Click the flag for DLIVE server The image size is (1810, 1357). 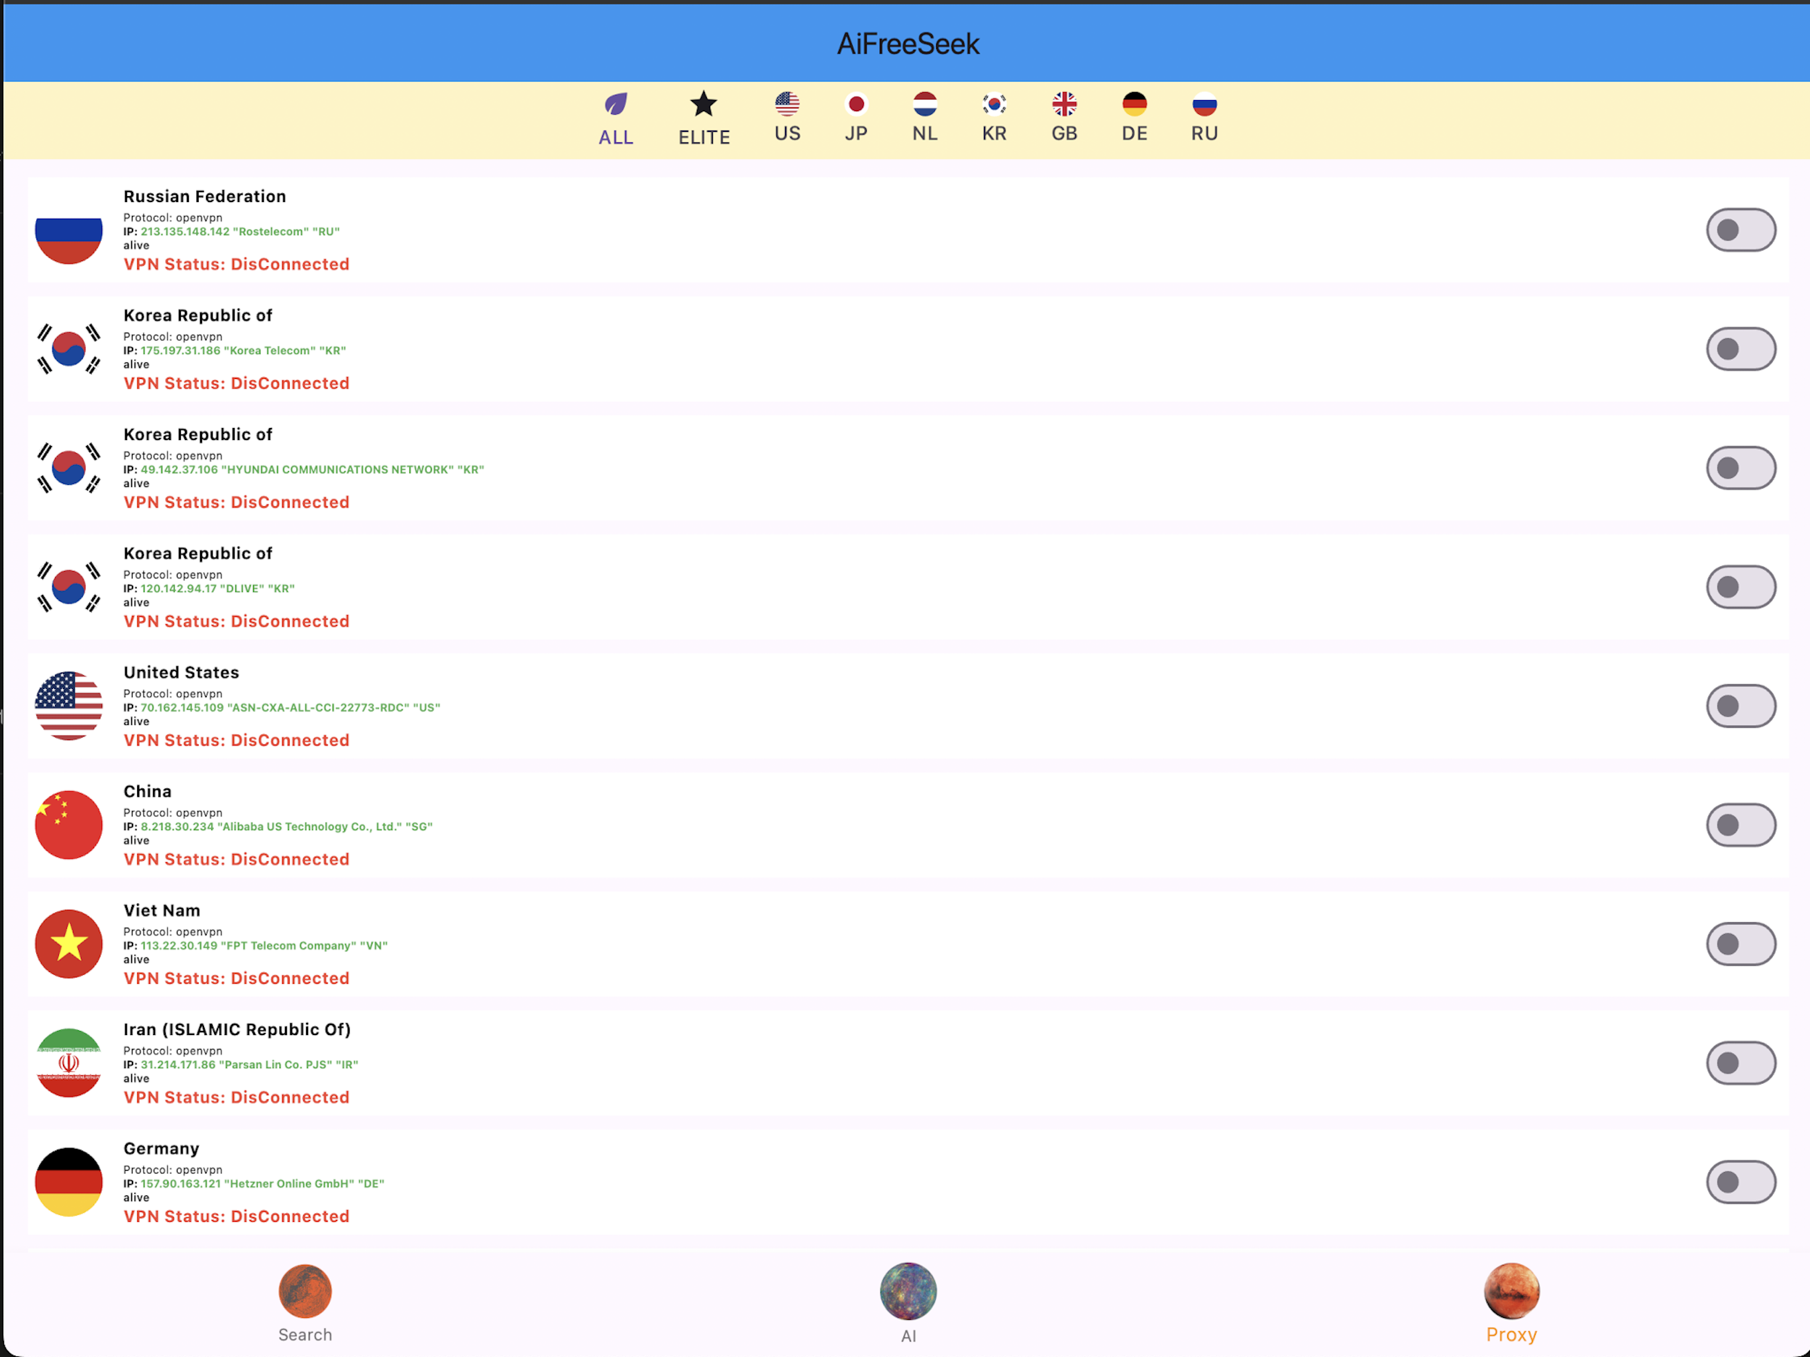69,588
